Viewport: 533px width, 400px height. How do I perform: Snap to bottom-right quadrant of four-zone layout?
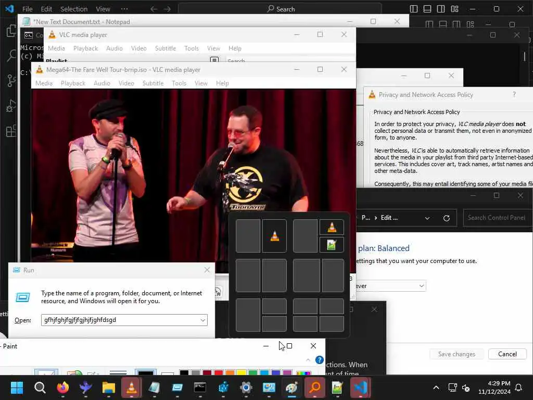(332, 324)
